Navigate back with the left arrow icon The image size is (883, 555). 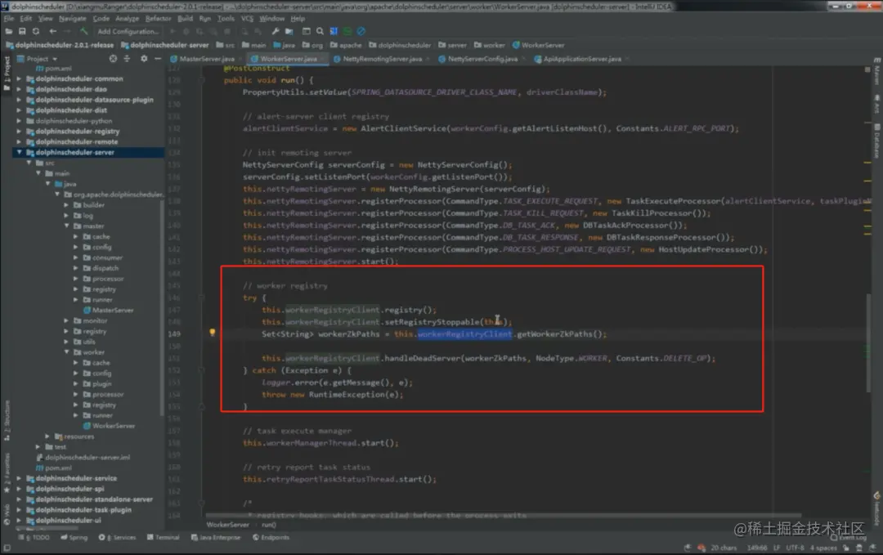pos(53,32)
